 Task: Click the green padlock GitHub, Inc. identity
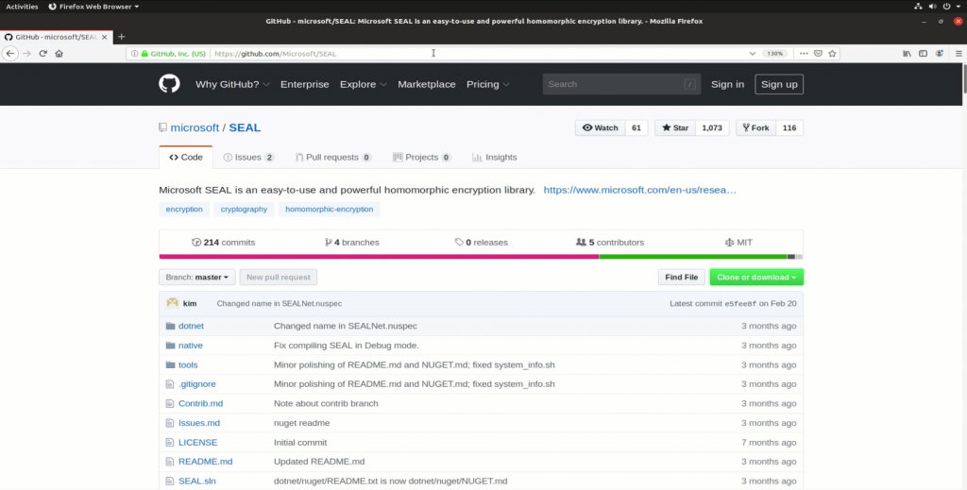(174, 54)
